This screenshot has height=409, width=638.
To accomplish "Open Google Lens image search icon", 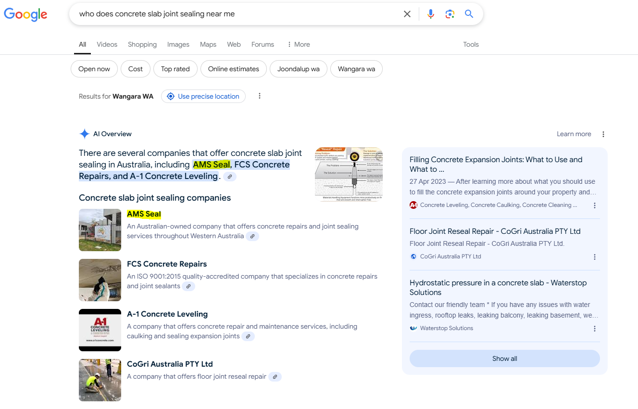I will [450, 14].
